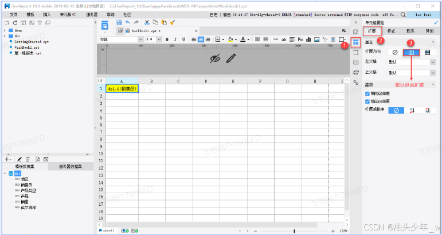The width and height of the screenshot is (442, 235).
Task: Select the Format Painter brush icon
Action: tap(173, 22)
